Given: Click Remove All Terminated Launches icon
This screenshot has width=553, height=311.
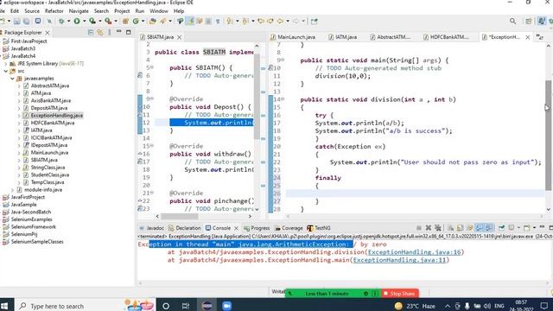Looking at the screenshot, I should click(x=438, y=228).
